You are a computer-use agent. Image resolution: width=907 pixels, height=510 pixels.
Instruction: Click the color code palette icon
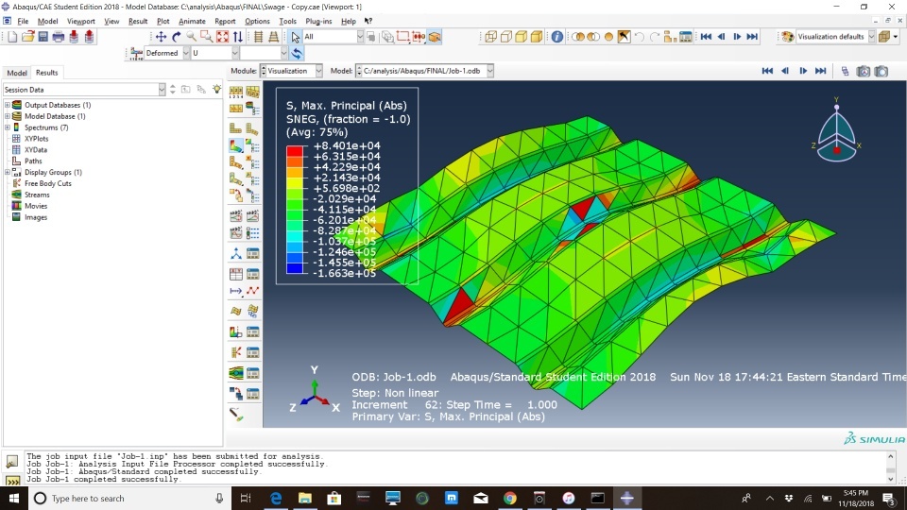pyautogui.click(x=788, y=37)
